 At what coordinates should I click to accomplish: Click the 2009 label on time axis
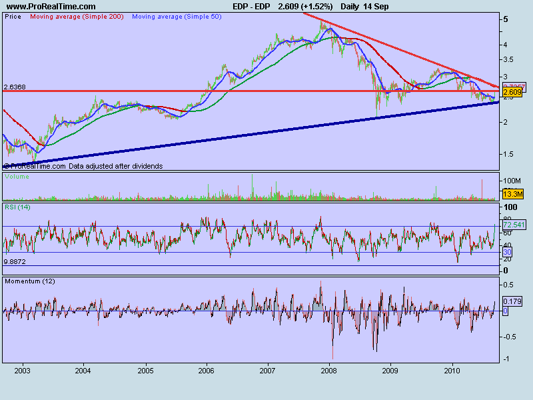pos(390,371)
